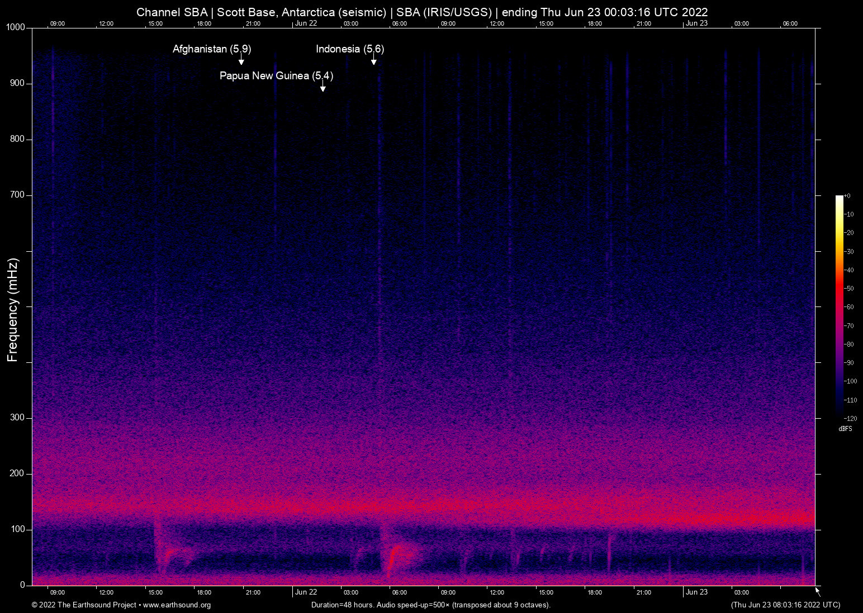Select the Afghanistan (5.9) earthquake label

(211, 49)
